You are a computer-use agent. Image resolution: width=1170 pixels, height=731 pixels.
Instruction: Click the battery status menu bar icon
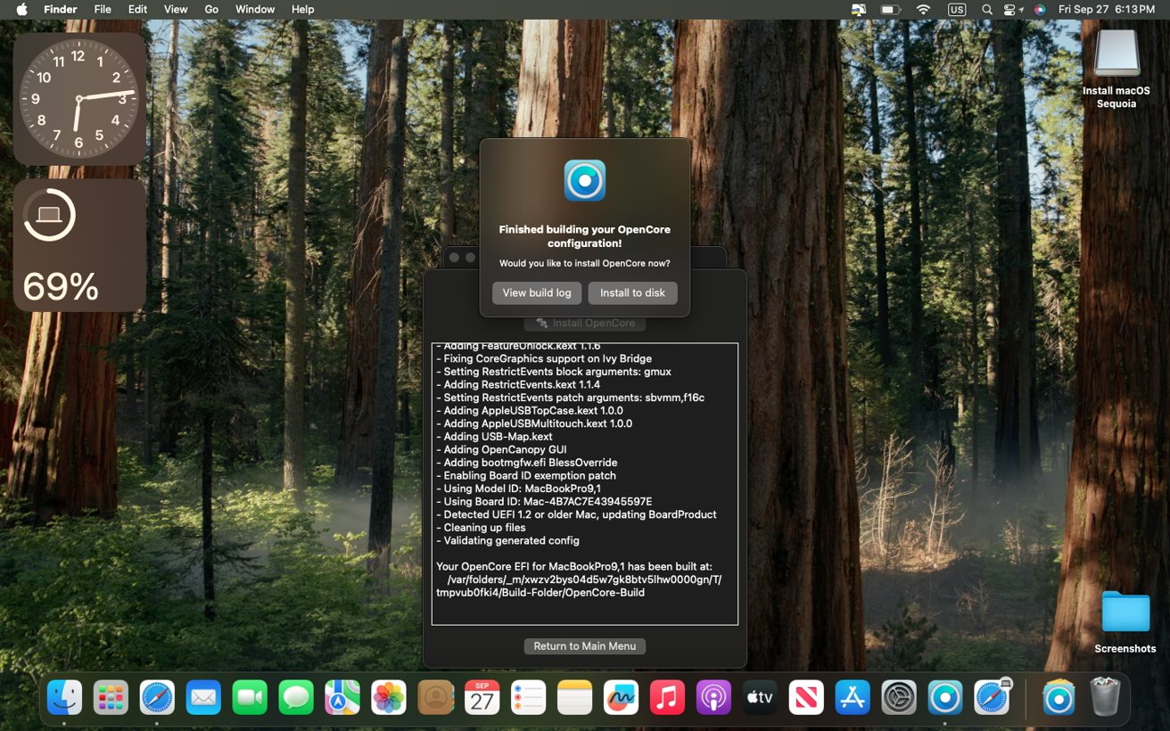891,9
